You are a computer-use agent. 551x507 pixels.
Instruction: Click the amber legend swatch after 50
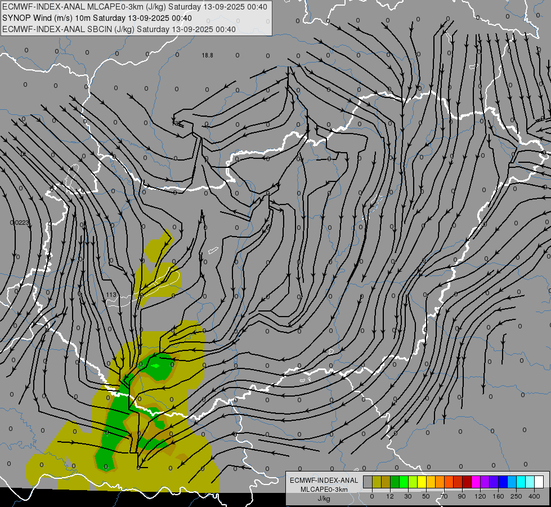tap(431, 482)
